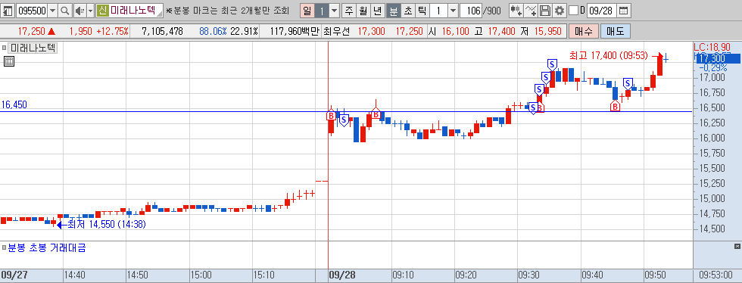Open the dropdown arrow next to speaker
This screenshot has height=283, width=742.
coord(90,11)
